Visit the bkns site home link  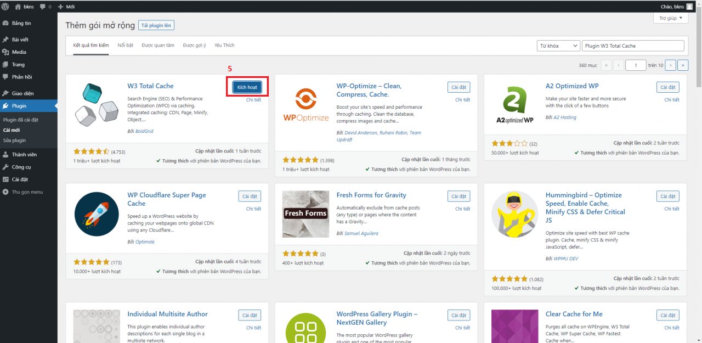(x=25, y=7)
